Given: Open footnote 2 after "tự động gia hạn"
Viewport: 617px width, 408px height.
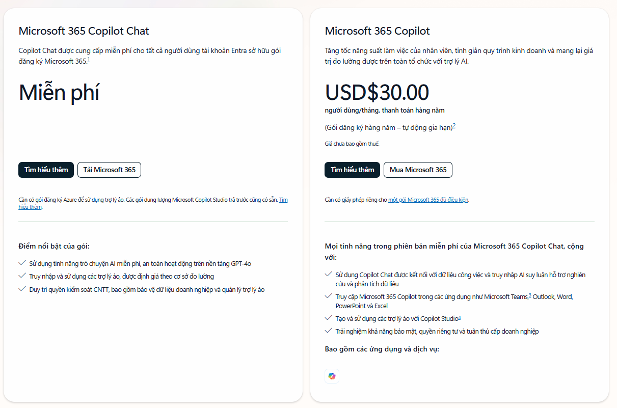Looking at the screenshot, I should click(x=454, y=126).
